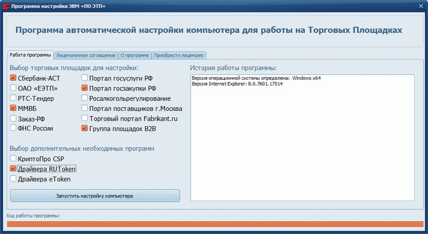Select the Заказ-РФ checkbox
The image size is (428, 234).
click(13, 118)
